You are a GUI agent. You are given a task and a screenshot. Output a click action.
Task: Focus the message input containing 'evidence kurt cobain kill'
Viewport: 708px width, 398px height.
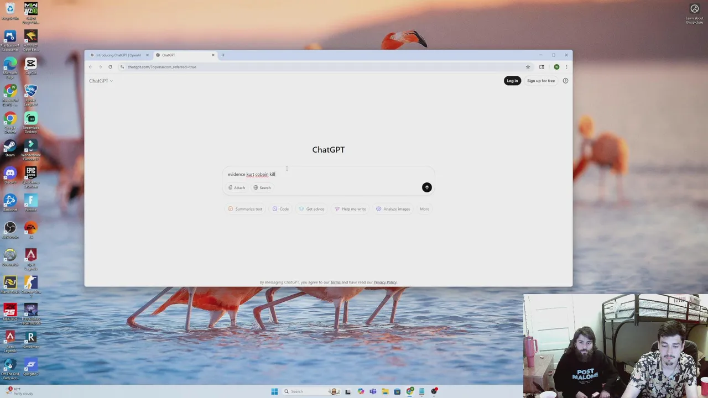329,174
